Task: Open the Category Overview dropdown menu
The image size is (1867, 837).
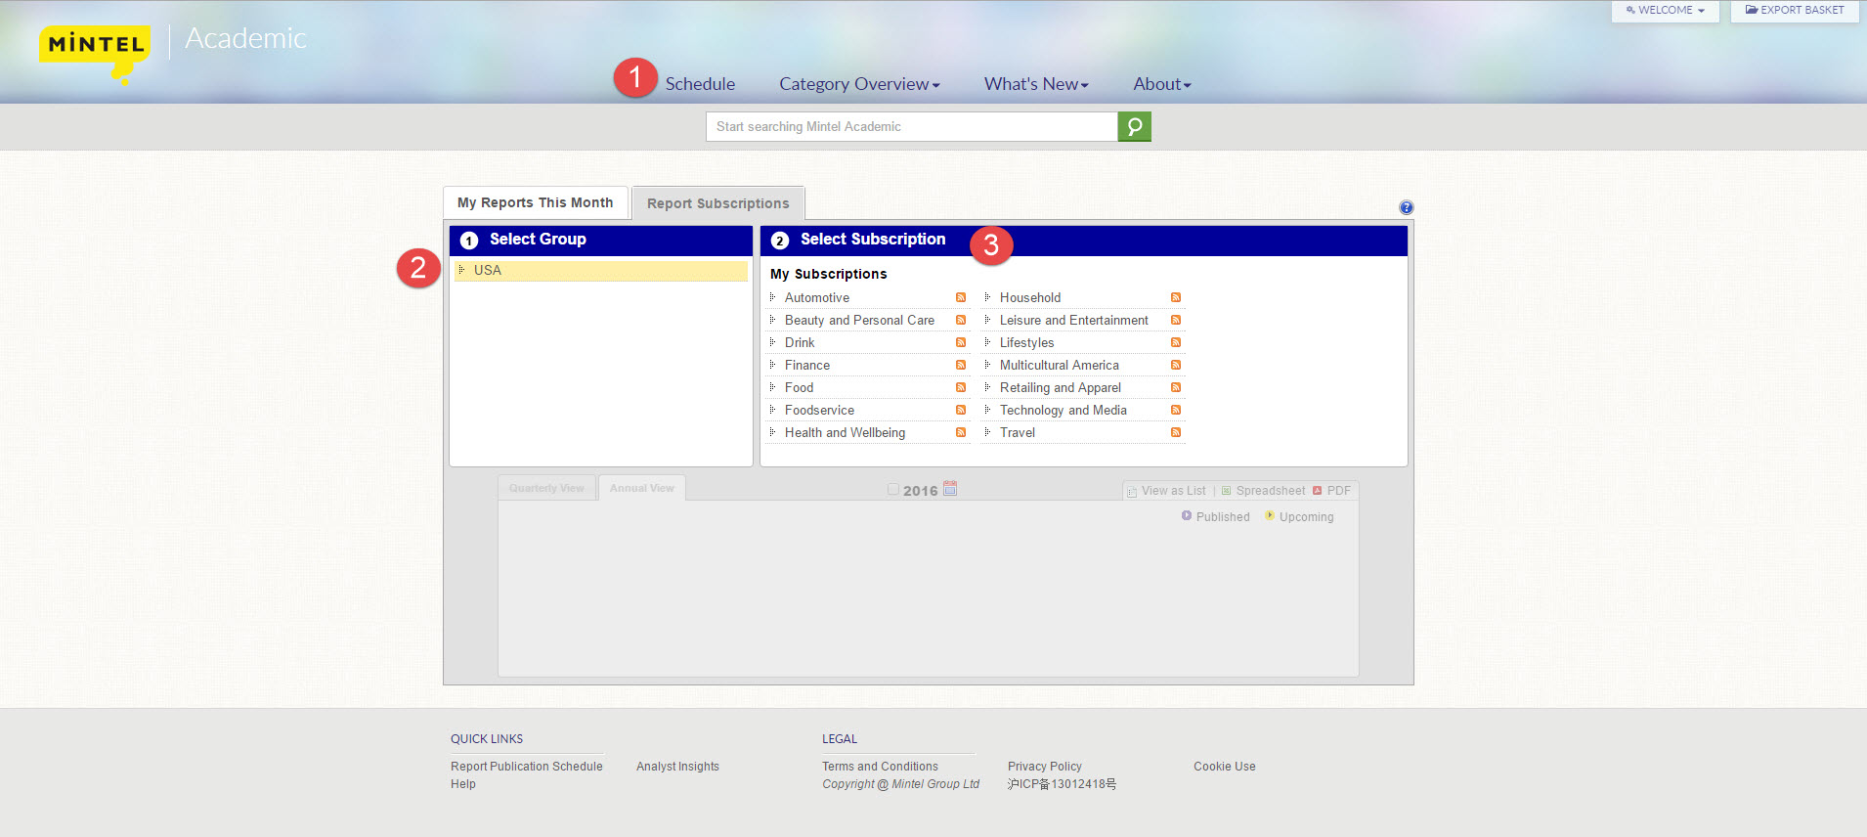Action: pyautogui.click(x=859, y=84)
